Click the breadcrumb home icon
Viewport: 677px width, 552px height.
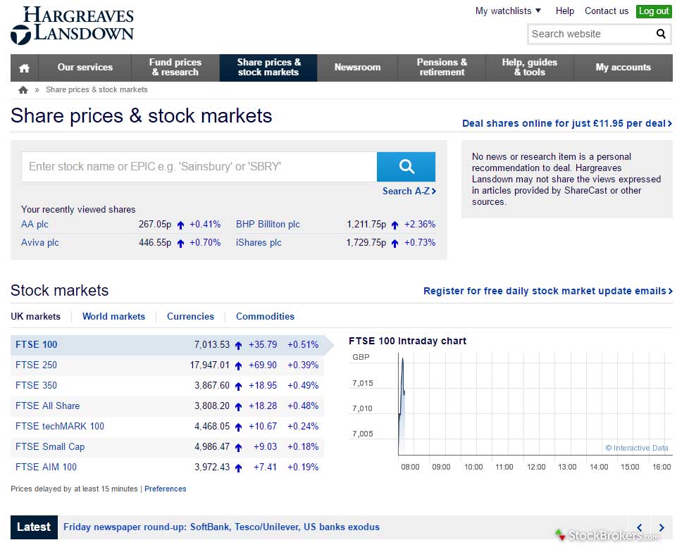coord(23,89)
